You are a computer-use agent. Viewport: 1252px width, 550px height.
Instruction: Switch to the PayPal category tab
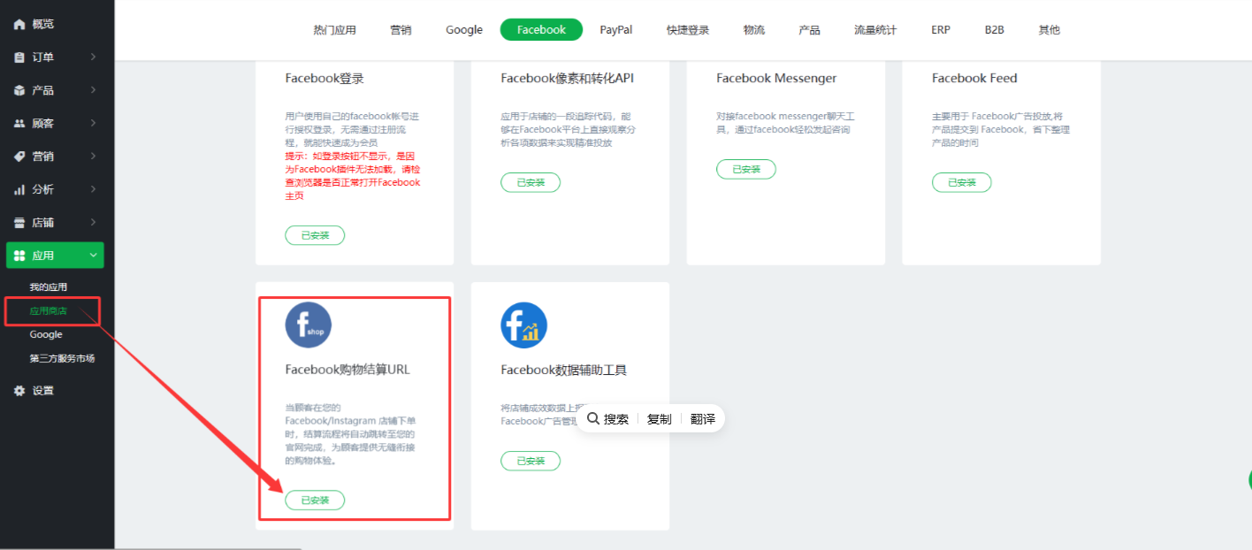coord(615,30)
